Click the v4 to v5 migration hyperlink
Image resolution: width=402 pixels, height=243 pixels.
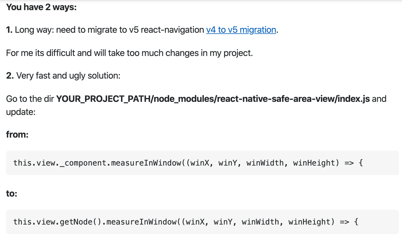[241, 30]
